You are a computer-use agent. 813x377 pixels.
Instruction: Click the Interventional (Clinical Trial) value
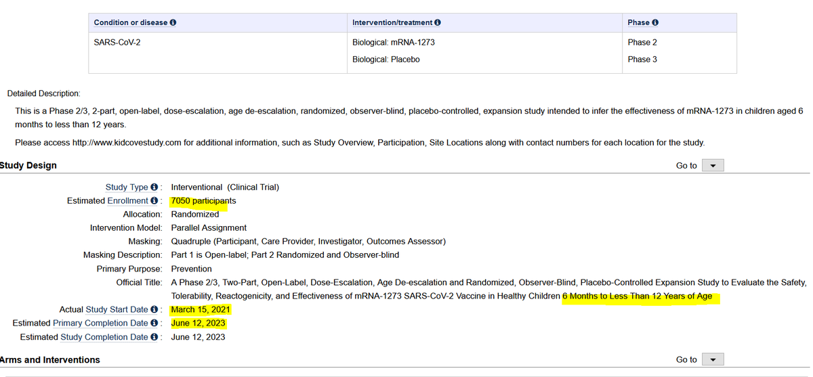(225, 187)
